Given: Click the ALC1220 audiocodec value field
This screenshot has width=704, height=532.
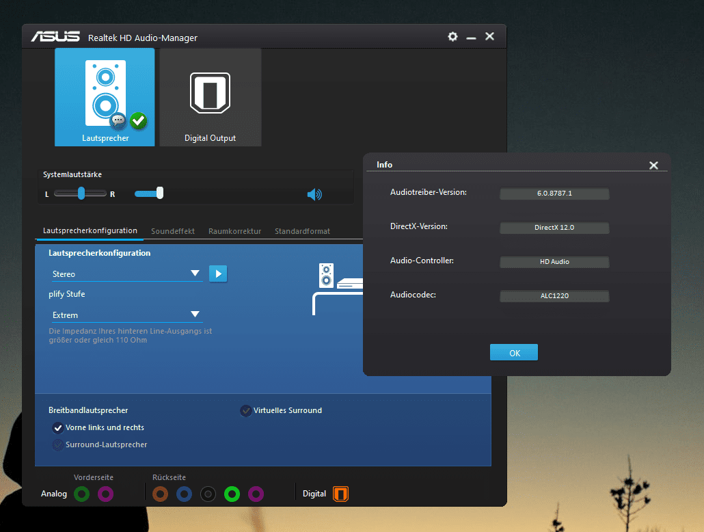Looking at the screenshot, I should click(x=554, y=295).
